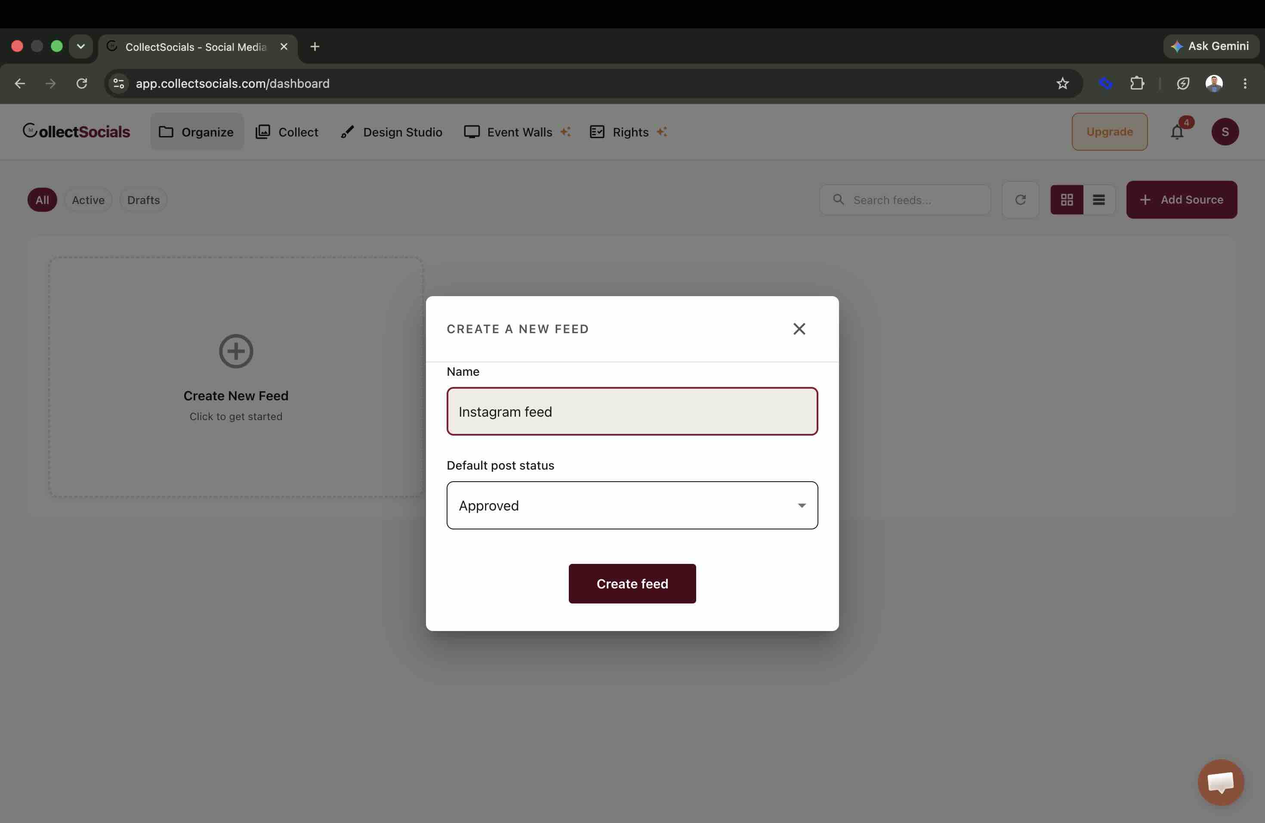Go forward in browser history
The width and height of the screenshot is (1265, 823).
(x=50, y=84)
